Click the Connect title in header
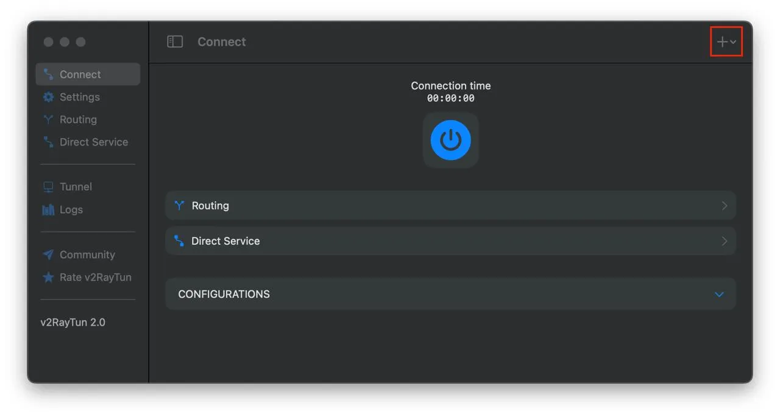This screenshot has height=417, width=780. coord(222,41)
